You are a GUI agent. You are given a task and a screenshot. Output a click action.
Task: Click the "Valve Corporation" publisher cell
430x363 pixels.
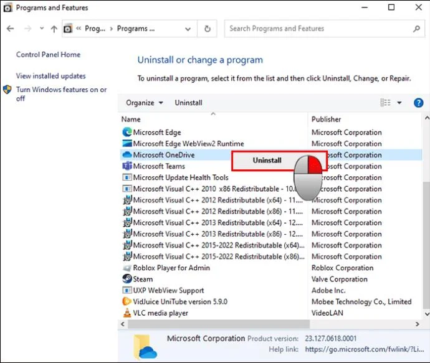(339, 279)
